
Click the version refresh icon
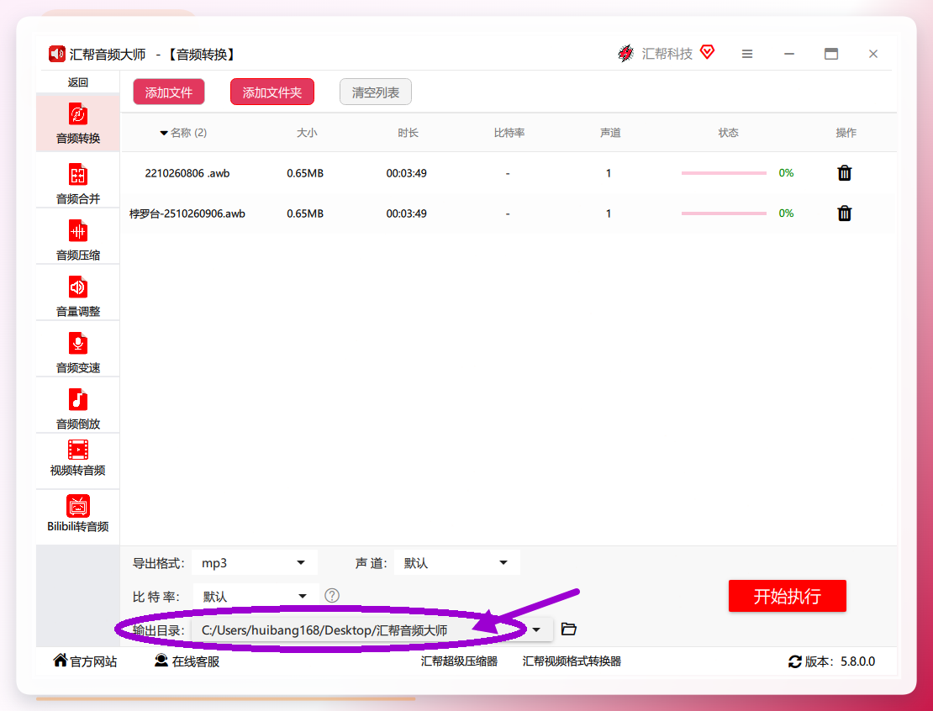(795, 661)
